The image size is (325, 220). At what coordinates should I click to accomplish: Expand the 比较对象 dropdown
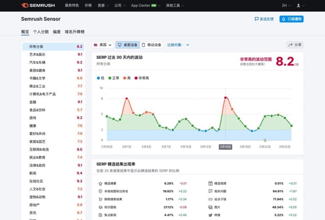pos(178,45)
